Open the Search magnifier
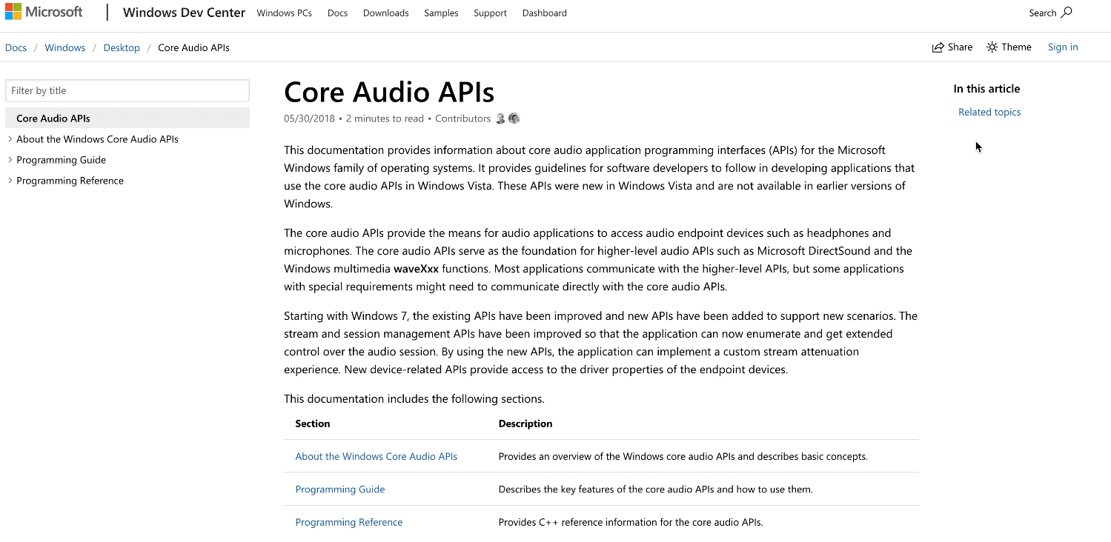Viewport: 1111px width, 542px height. (1066, 13)
